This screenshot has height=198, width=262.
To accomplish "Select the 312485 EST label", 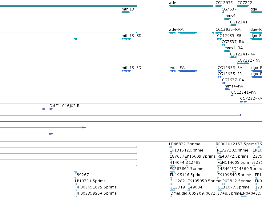I will point(193,163).
